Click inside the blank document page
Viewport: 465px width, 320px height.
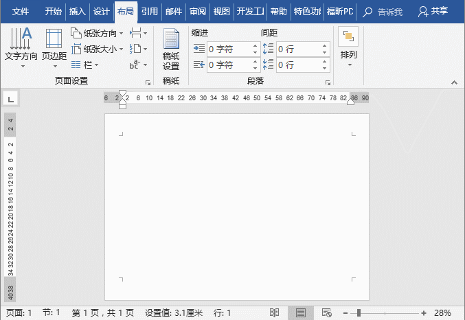coord(237,207)
